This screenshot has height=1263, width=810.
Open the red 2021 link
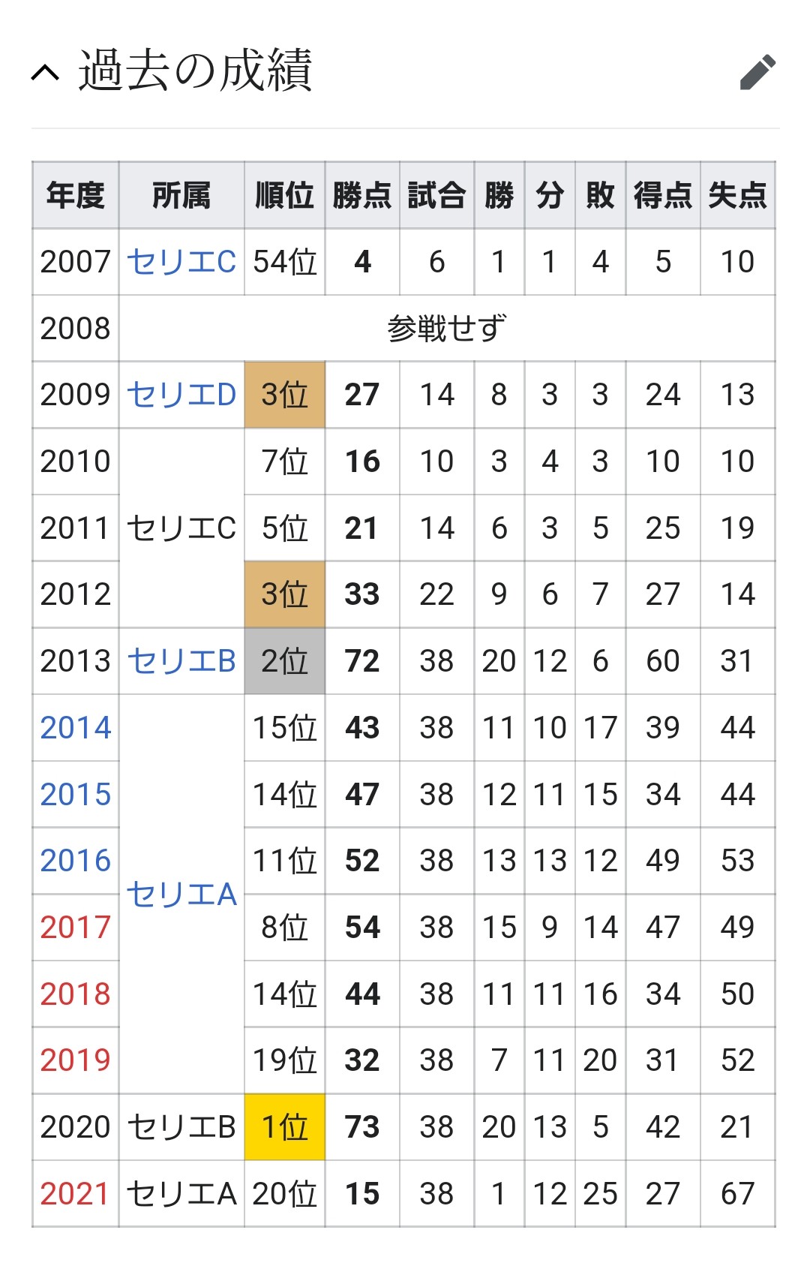coord(76,1194)
